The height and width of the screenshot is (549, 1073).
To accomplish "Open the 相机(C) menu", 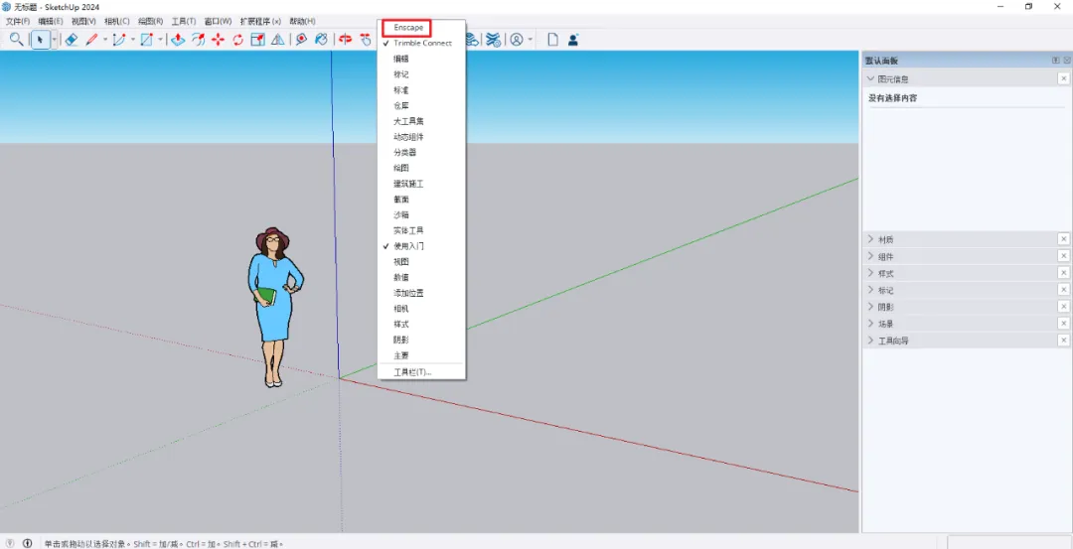I will click(x=117, y=21).
